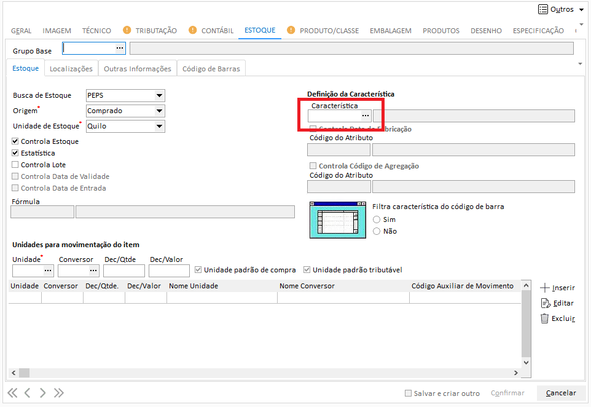Open the Origem dropdown list
The width and height of the screenshot is (591, 407).
pyautogui.click(x=160, y=111)
